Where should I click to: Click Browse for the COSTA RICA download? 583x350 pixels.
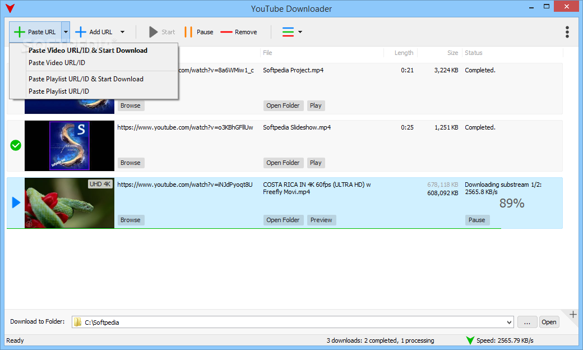(x=131, y=220)
